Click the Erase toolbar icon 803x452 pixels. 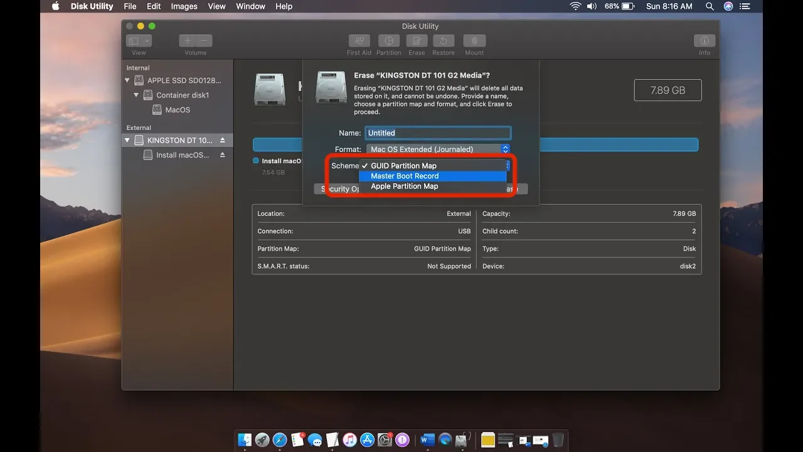point(417,41)
